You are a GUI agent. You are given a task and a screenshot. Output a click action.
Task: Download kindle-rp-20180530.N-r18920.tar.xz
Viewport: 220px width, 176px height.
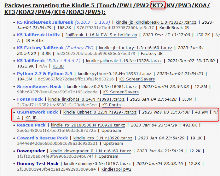pyautogui.click(x=88, y=125)
